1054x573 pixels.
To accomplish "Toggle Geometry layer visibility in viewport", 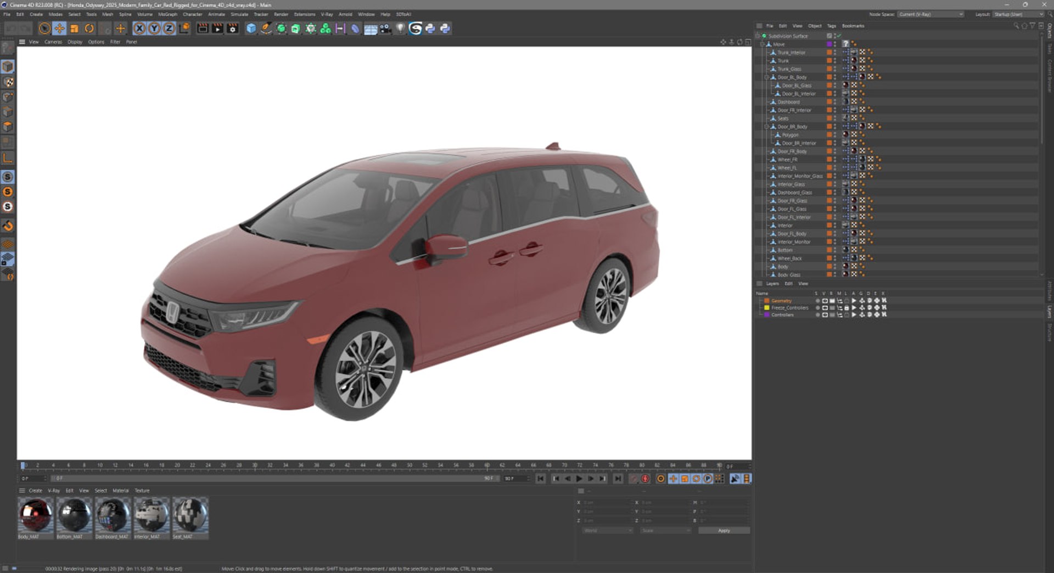I will 825,301.
